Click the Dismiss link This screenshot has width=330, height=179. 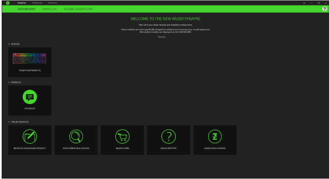point(162,37)
